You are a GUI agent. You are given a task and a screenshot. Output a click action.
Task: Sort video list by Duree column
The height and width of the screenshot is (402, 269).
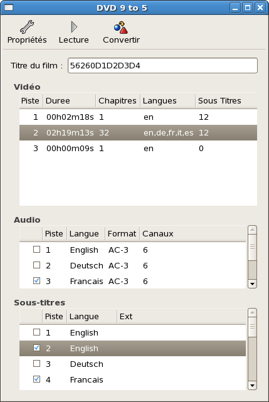pyautogui.click(x=69, y=101)
